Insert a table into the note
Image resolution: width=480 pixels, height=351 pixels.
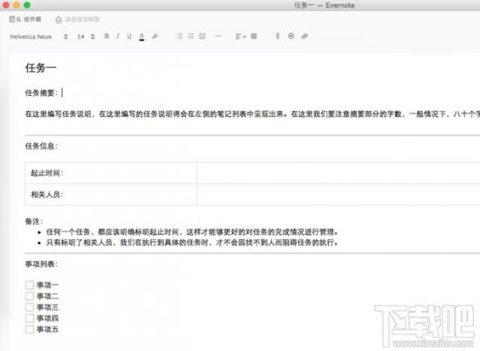tap(254, 36)
